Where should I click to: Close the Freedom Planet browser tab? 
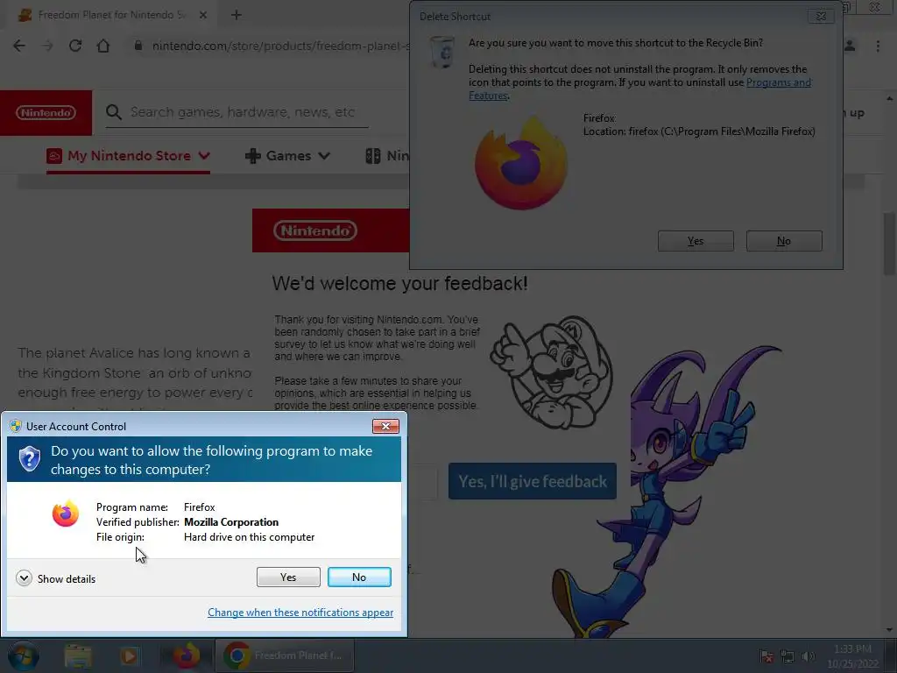click(203, 15)
